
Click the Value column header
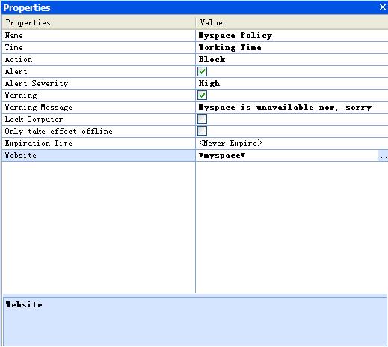click(x=292, y=23)
